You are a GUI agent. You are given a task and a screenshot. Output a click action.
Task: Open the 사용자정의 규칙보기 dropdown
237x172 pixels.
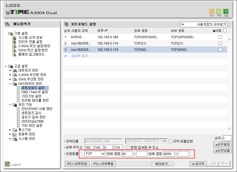pos(204,24)
